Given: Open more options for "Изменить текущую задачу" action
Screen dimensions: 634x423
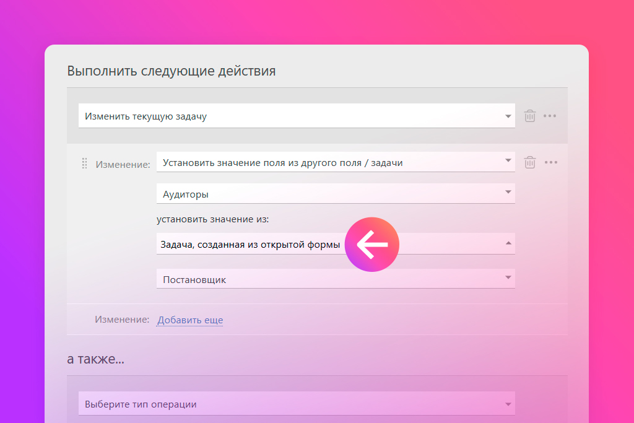Looking at the screenshot, I should 550,116.
